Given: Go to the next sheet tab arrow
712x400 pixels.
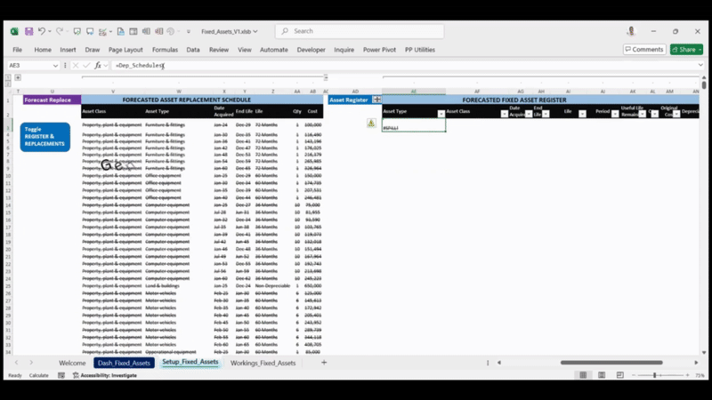Looking at the screenshot, I should 31,363.
